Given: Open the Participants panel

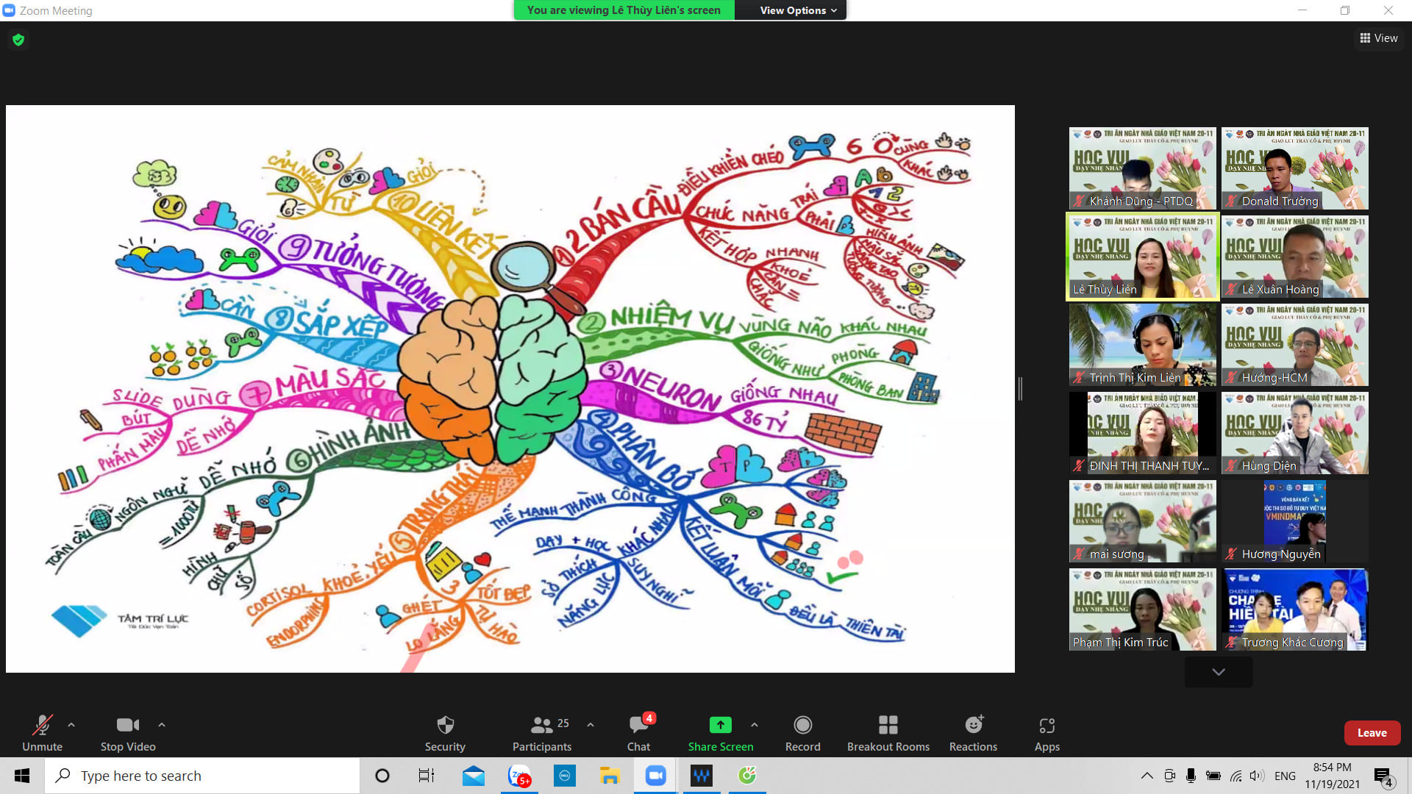Looking at the screenshot, I should click(542, 733).
